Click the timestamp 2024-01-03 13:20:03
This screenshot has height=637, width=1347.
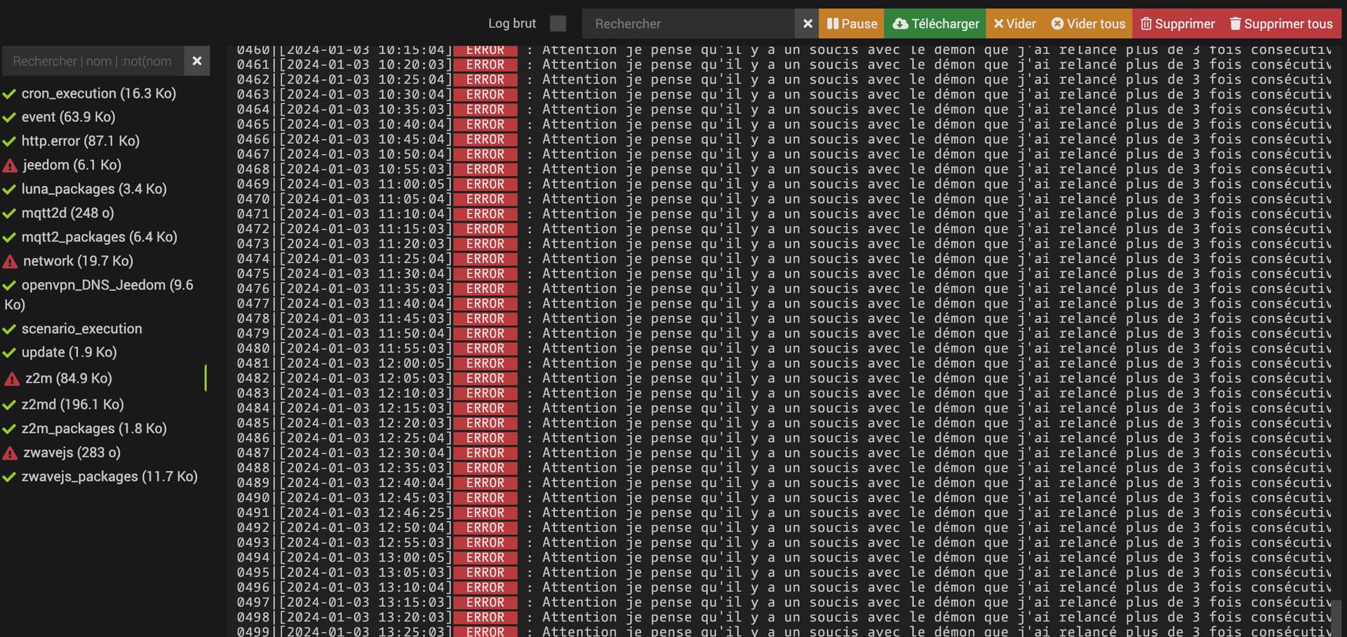366,617
